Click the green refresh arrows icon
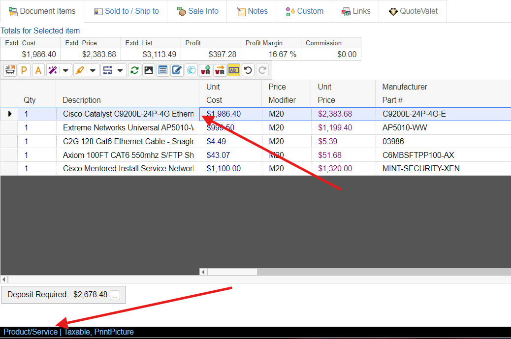This screenshot has width=511, height=339. 134,70
